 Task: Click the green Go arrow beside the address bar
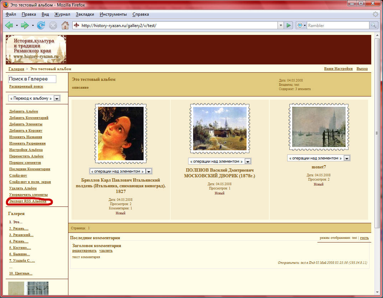(x=289, y=25)
